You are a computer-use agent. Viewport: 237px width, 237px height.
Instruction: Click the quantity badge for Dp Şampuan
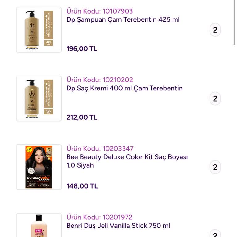[215, 30]
